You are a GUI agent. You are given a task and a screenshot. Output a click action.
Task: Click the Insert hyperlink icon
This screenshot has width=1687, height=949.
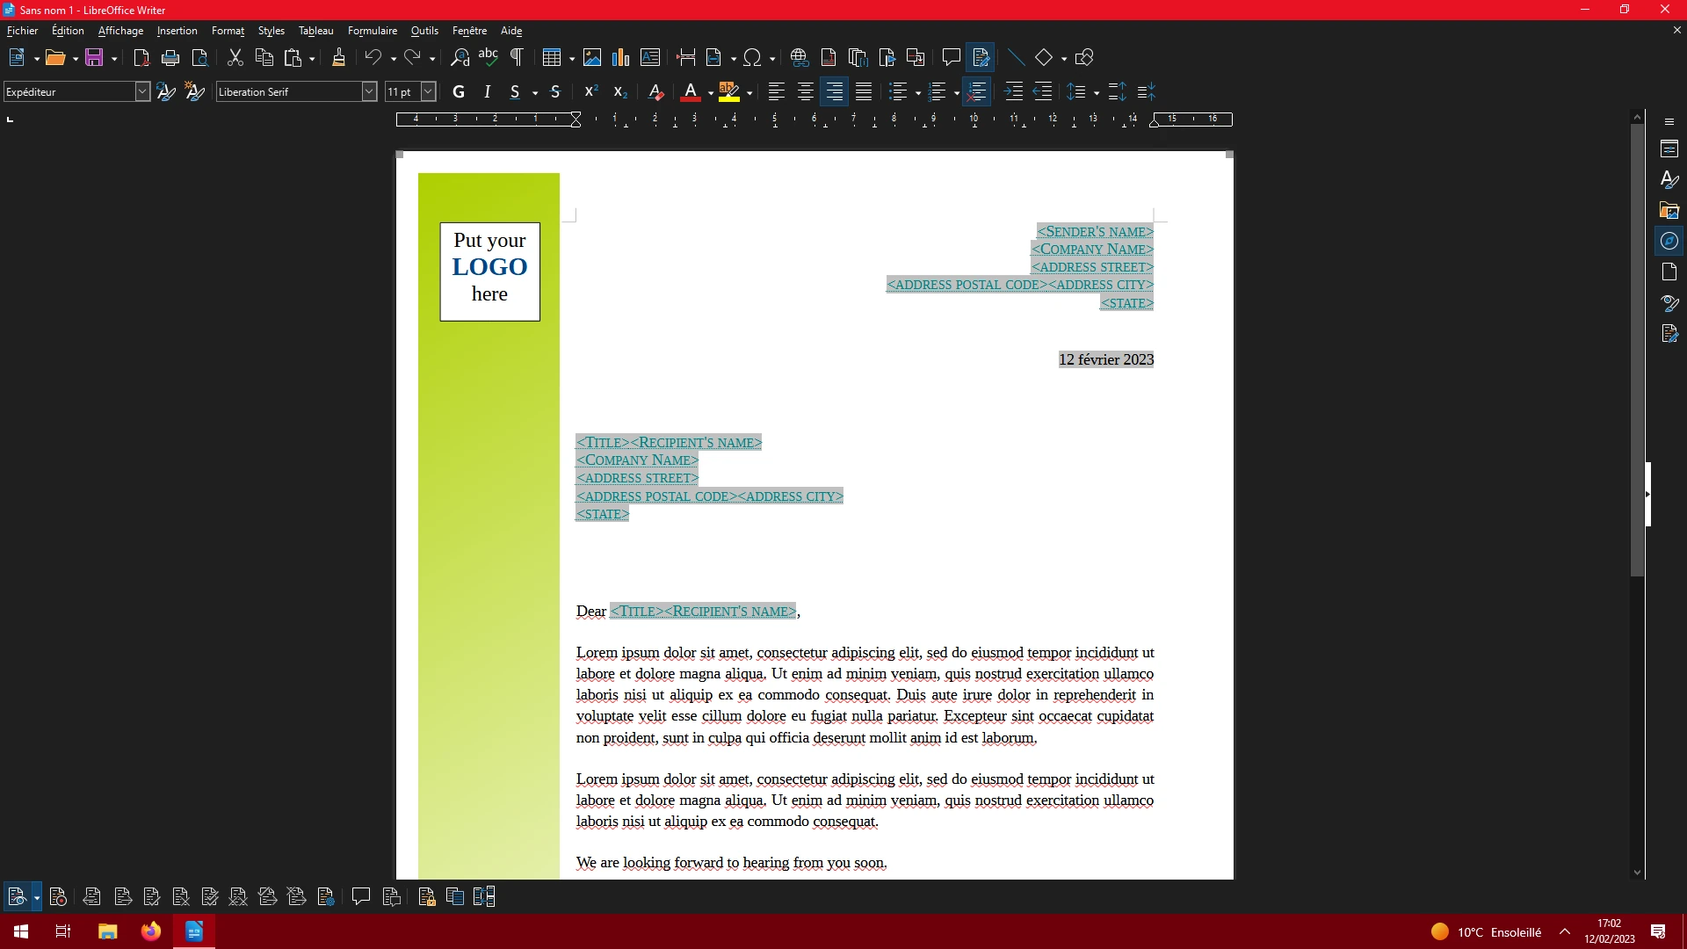coord(799,58)
